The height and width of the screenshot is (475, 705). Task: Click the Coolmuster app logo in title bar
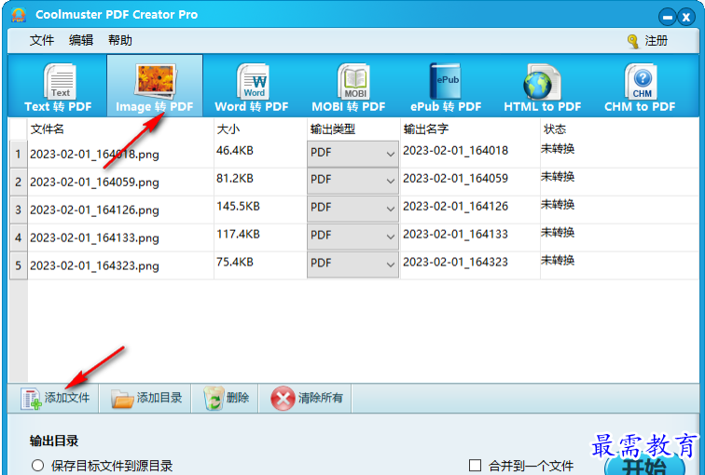coord(19,15)
